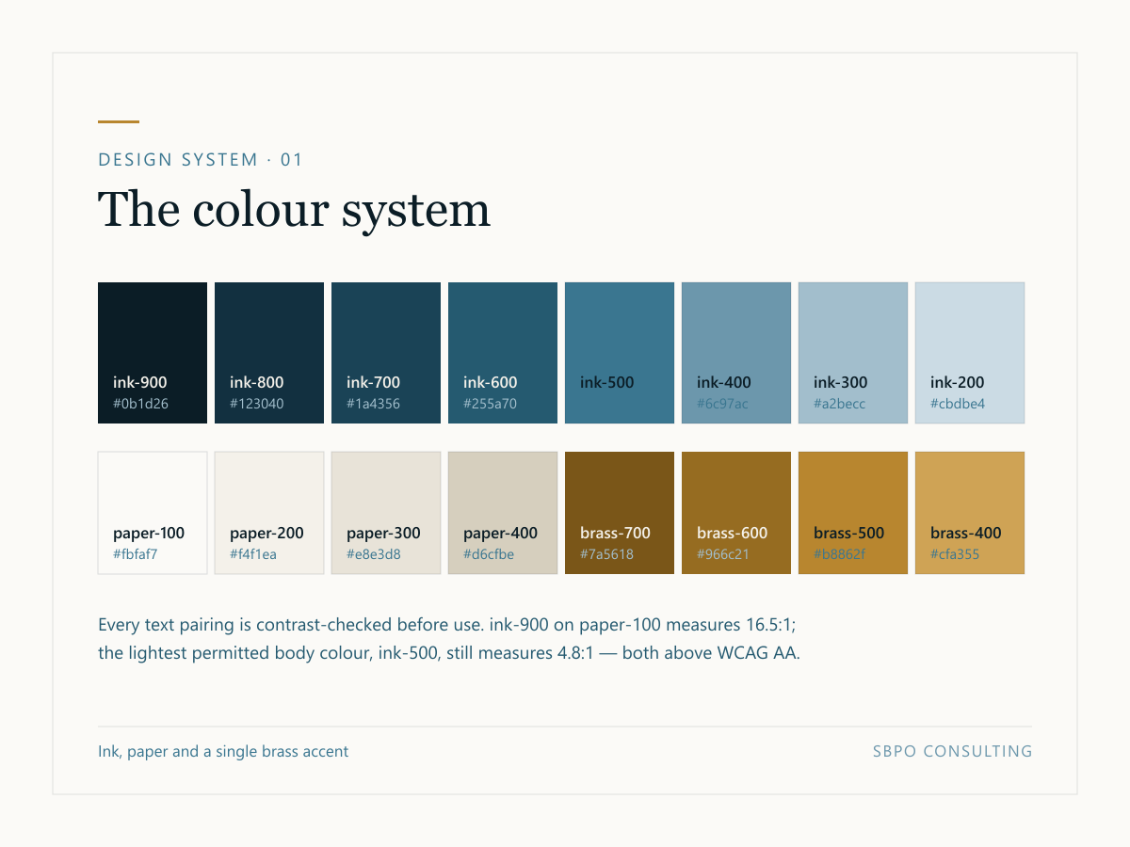The height and width of the screenshot is (847, 1130).
Task: Select the hex code #e8e3d8
Action: [374, 554]
